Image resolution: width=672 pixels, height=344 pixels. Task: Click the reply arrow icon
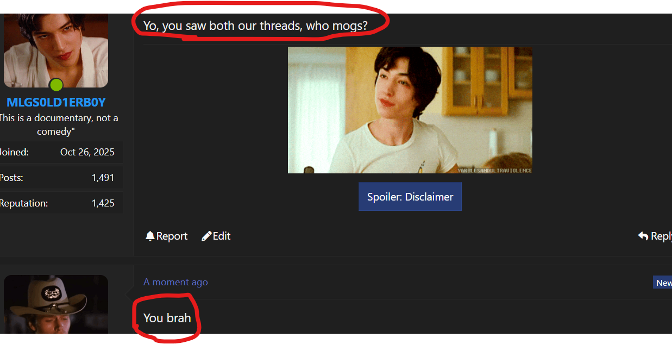pyautogui.click(x=643, y=236)
